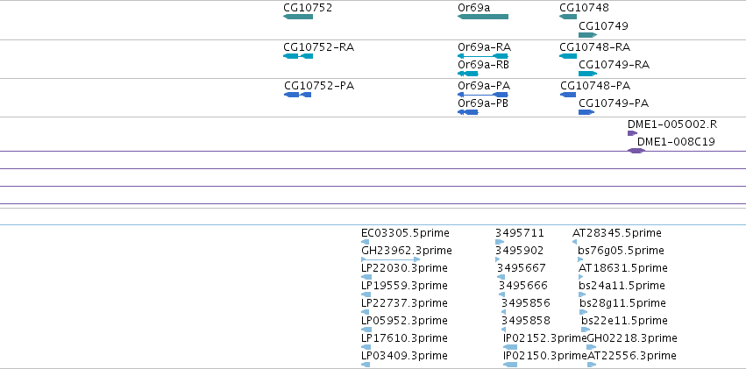746x369 pixels.
Task: Click the 3495902 feature glyph
Action: (498, 259)
